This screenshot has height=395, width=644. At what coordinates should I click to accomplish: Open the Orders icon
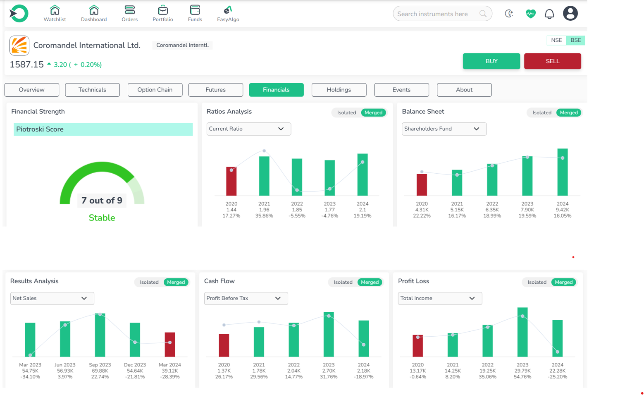[x=129, y=10]
